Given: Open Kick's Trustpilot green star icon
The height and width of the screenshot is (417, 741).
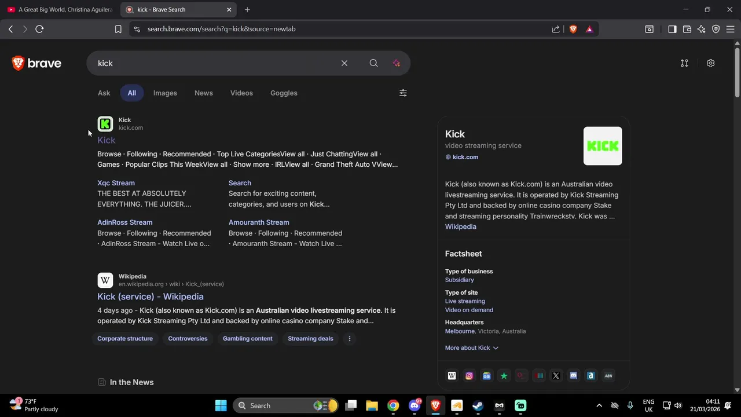Looking at the screenshot, I should tap(504, 376).
